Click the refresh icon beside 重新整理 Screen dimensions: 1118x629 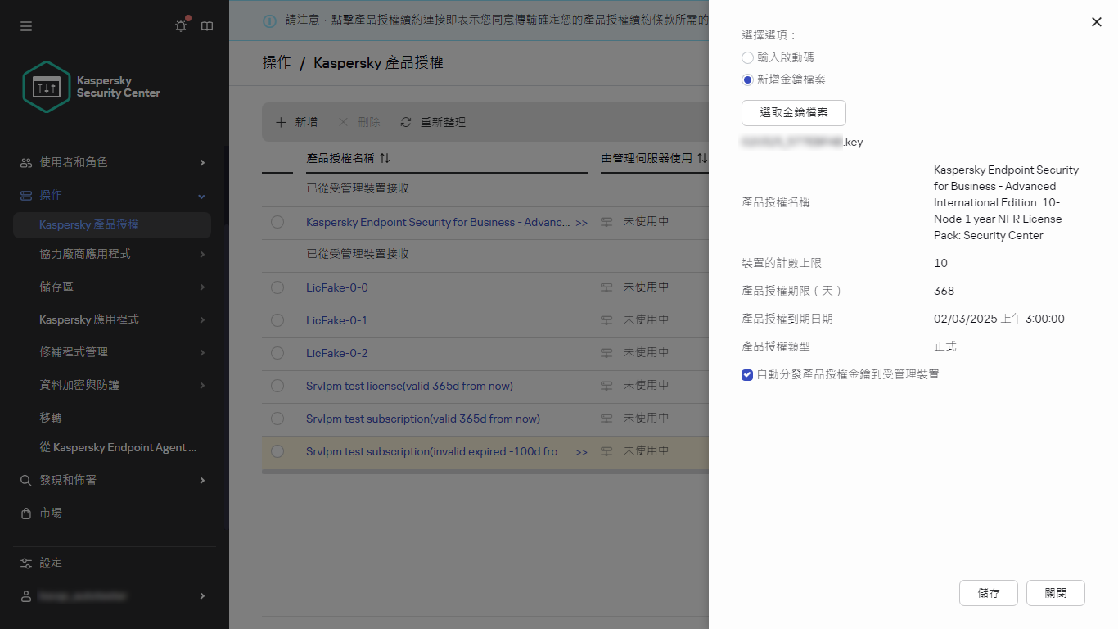[405, 121]
